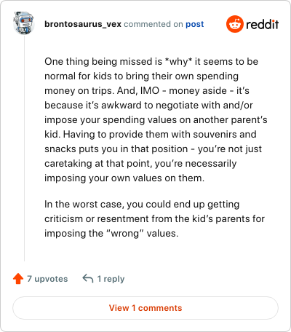Click the word "IMO" in the comment
Image resolution: width=291 pixels, height=332 pixels.
(x=150, y=90)
